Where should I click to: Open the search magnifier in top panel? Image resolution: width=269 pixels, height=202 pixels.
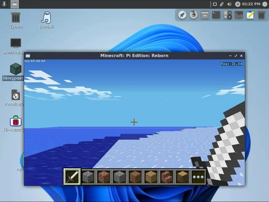tap(237, 4)
